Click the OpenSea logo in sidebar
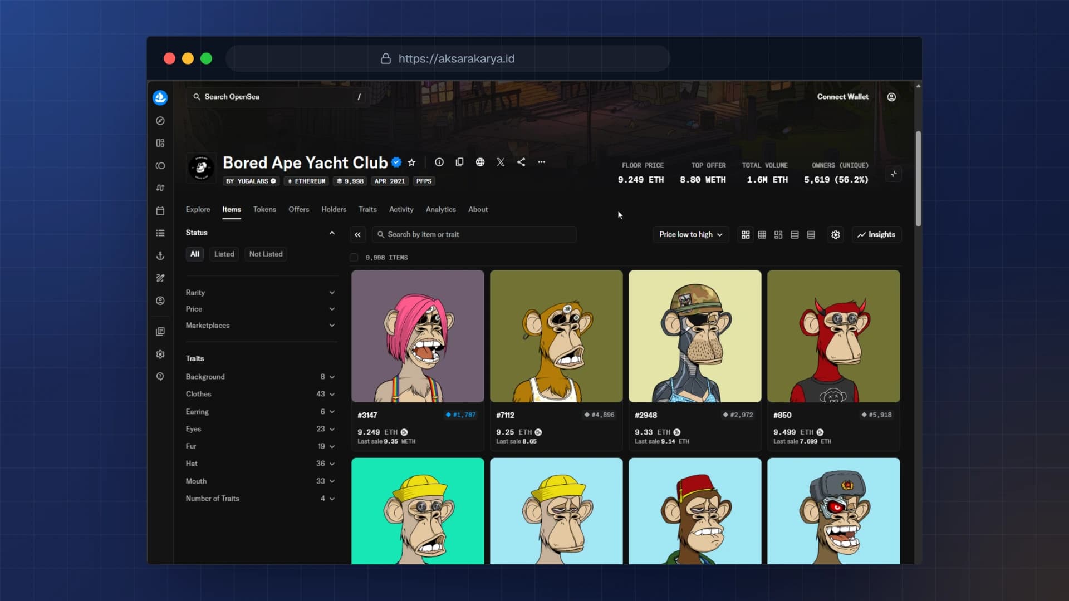Viewport: 1069px width, 601px height. tap(160, 97)
